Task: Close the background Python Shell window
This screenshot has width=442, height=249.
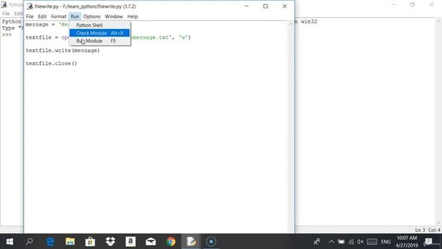Action: (x=432, y=5)
